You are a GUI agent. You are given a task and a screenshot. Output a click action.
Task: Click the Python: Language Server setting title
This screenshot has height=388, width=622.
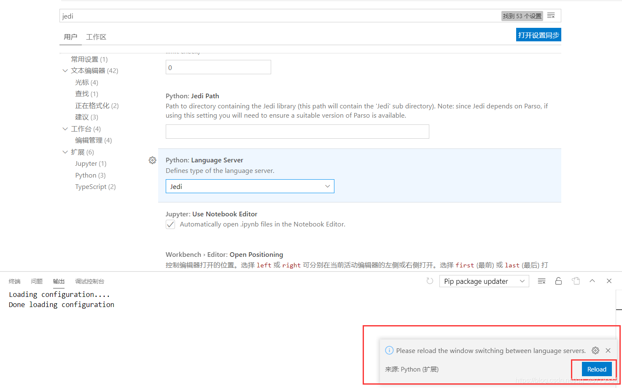(205, 160)
